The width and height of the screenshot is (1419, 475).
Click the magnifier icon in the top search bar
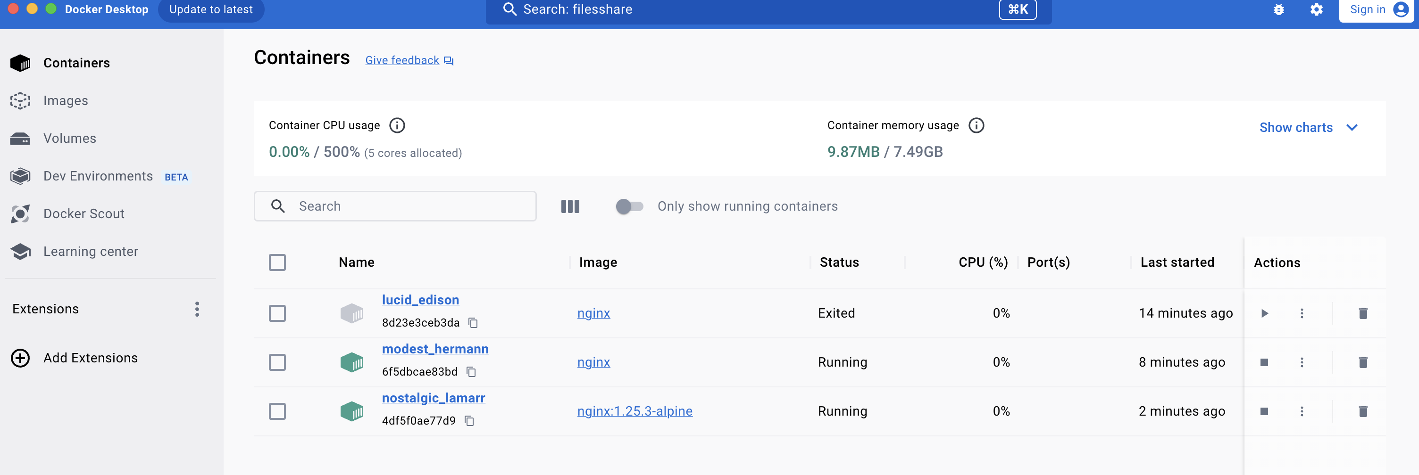(x=509, y=9)
